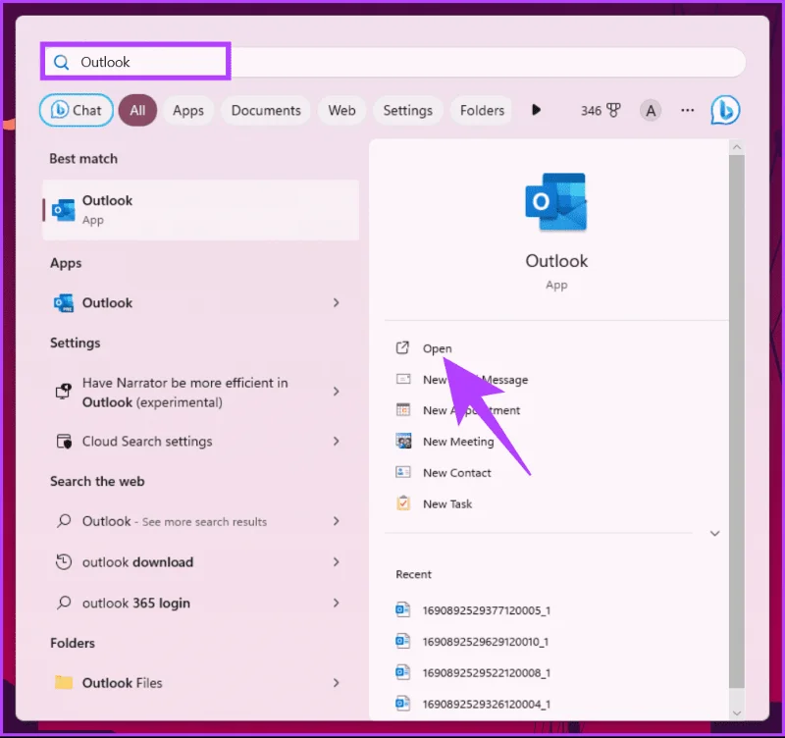The width and height of the screenshot is (785, 738).
Task: Click the scrollbar up arrow
Action: [737, 147]
